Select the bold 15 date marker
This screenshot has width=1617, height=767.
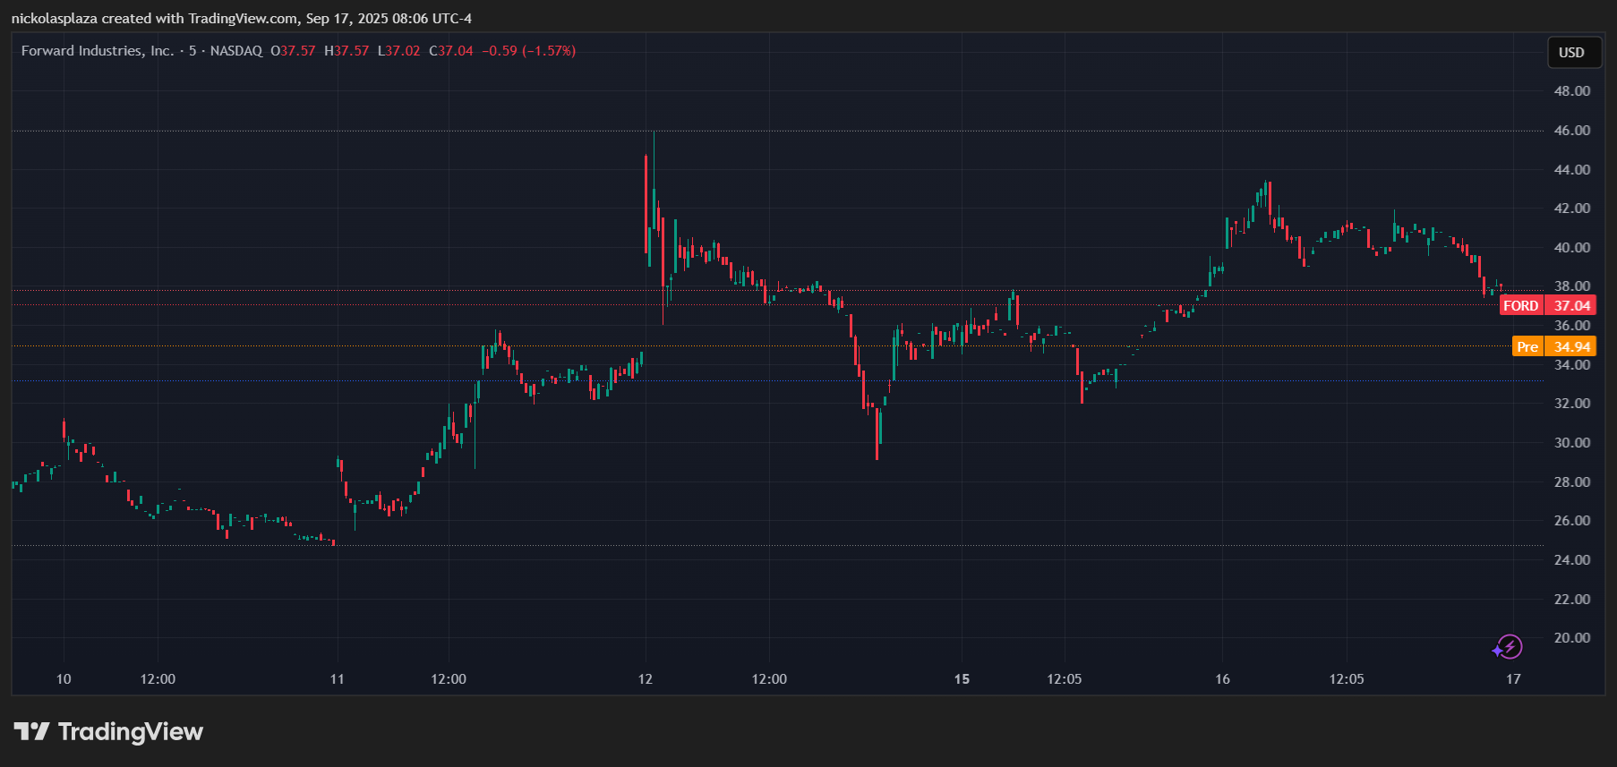(x=962, y=679)
